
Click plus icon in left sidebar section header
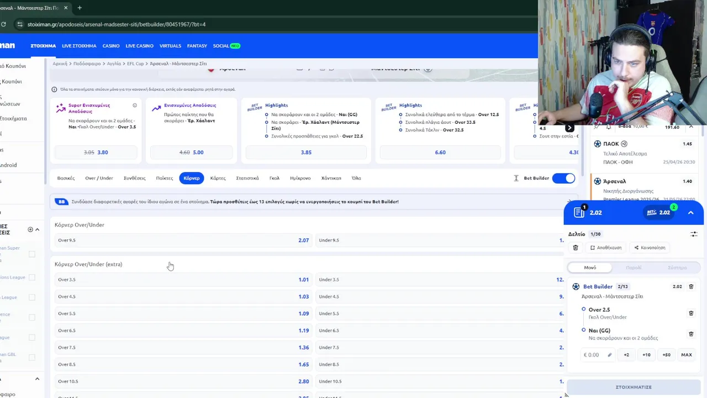pyautogui.click(x=30, y=229)
